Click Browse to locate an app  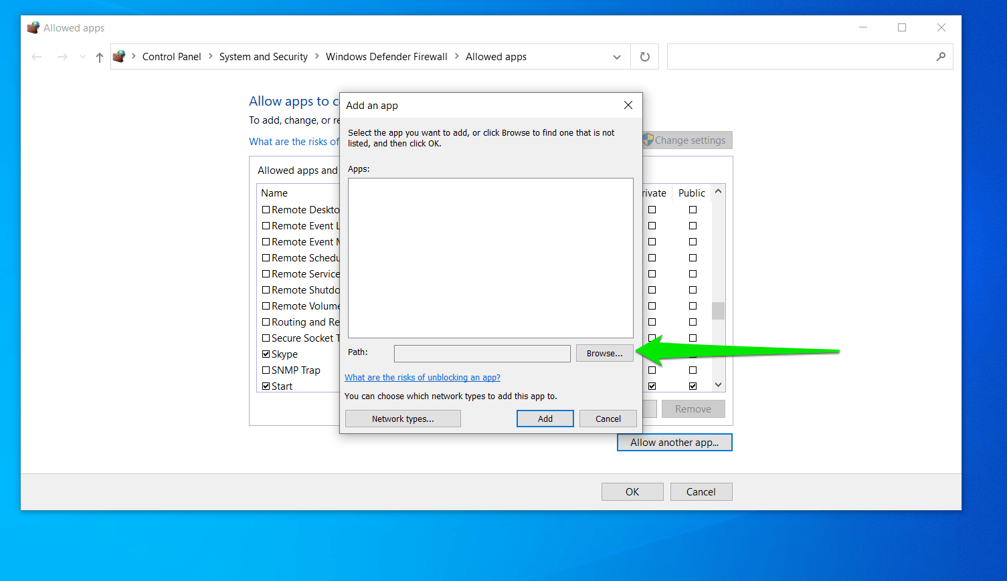click(604, 353)
